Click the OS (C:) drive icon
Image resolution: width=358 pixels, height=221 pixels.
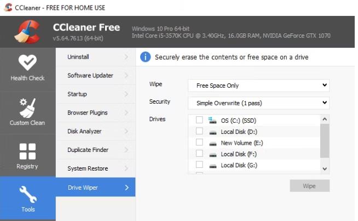213,120
